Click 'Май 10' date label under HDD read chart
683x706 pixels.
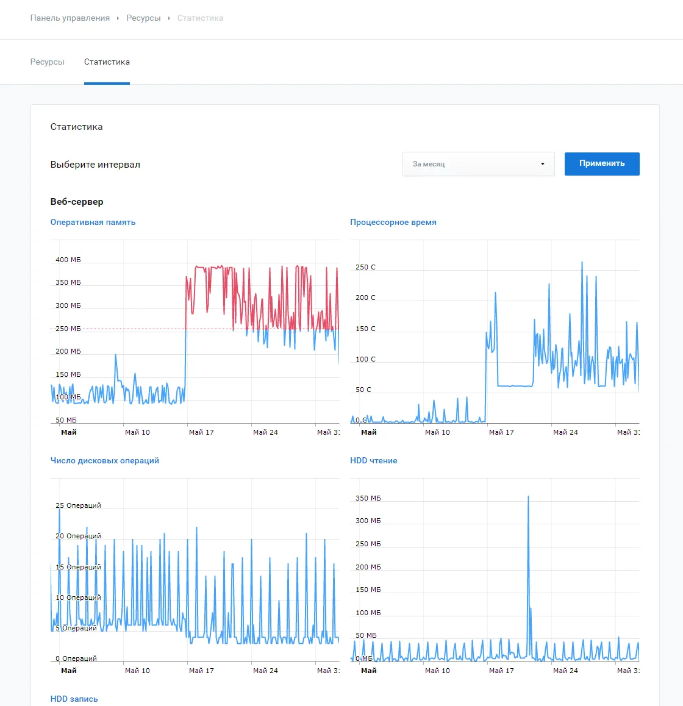(x=437, y=671)
